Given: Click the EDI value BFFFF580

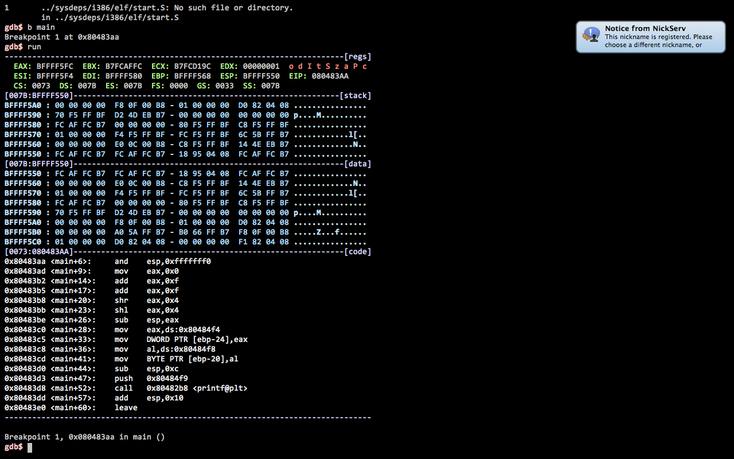Looking at the screenshot, I should click(x=124, y=76).
